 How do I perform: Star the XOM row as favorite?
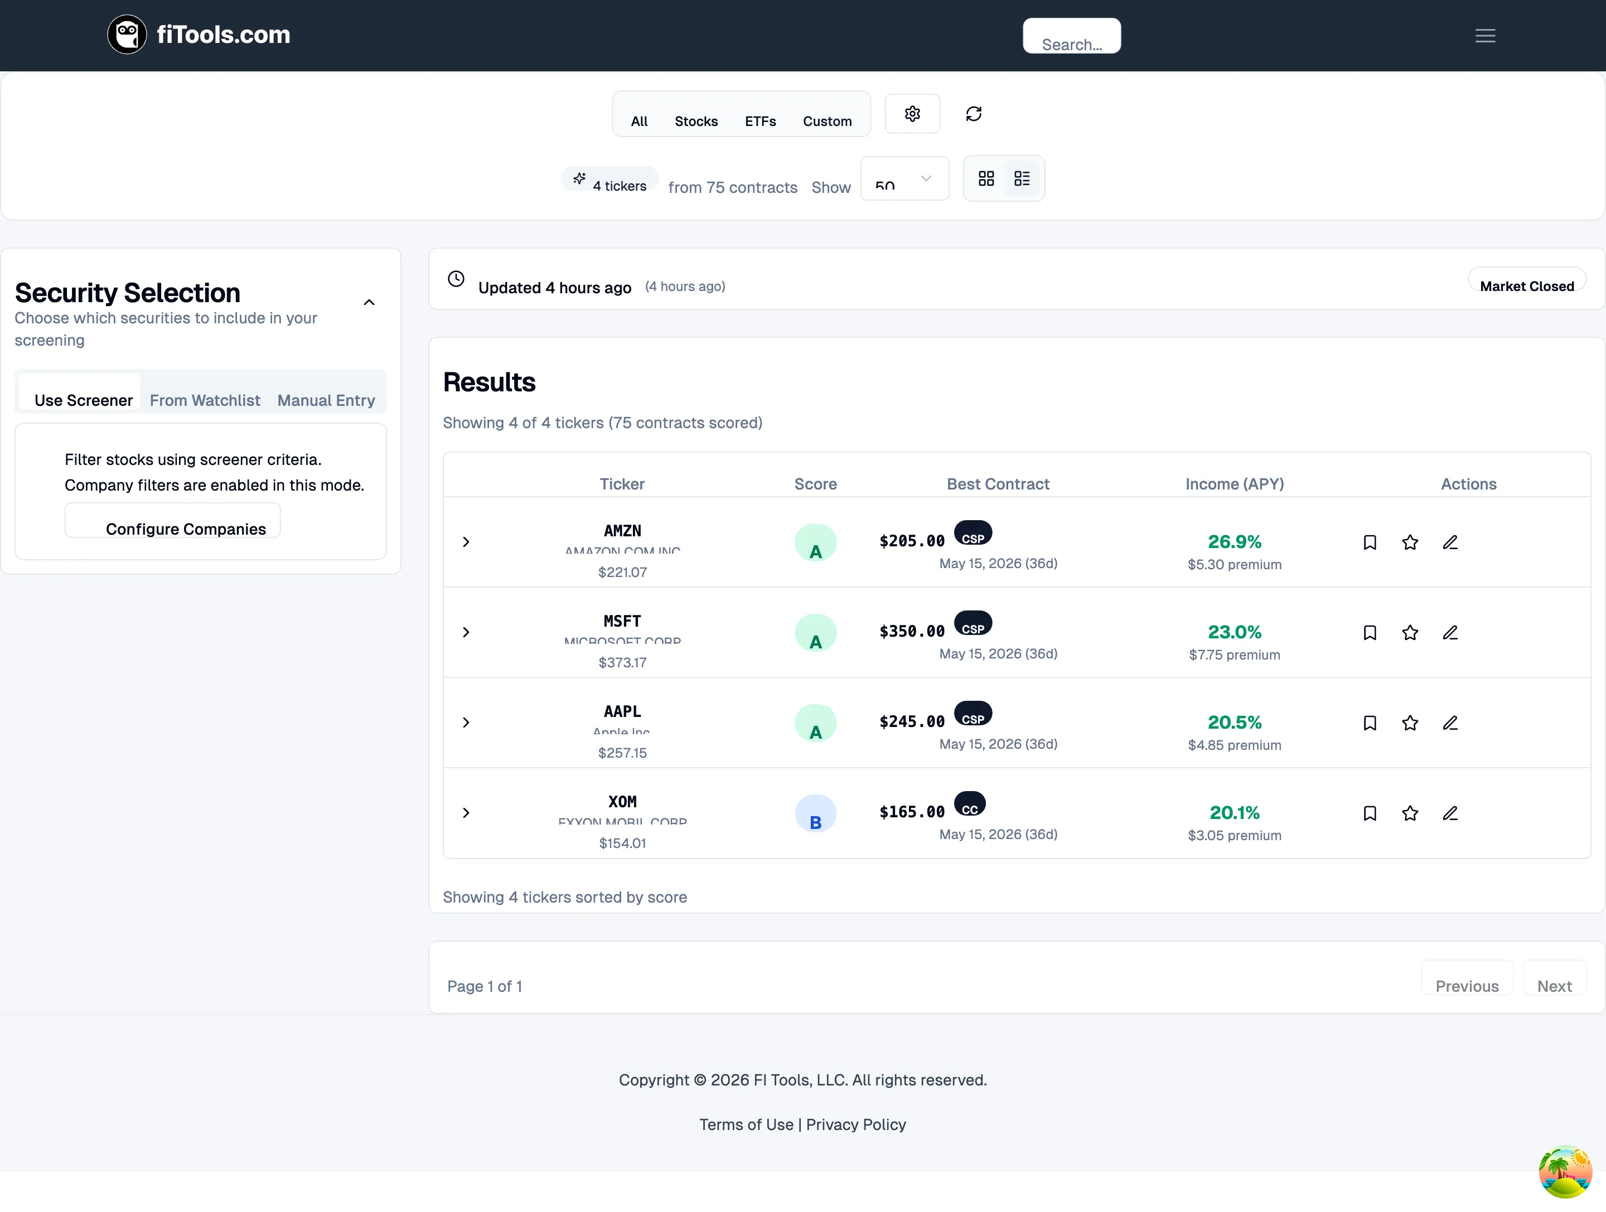[x=1410, y=813]
